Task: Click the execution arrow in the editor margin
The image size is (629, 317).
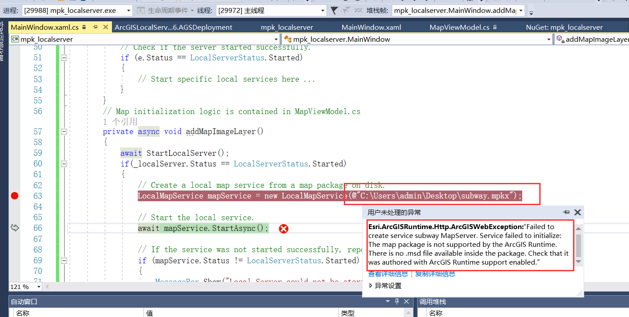Action: (15, 227)
